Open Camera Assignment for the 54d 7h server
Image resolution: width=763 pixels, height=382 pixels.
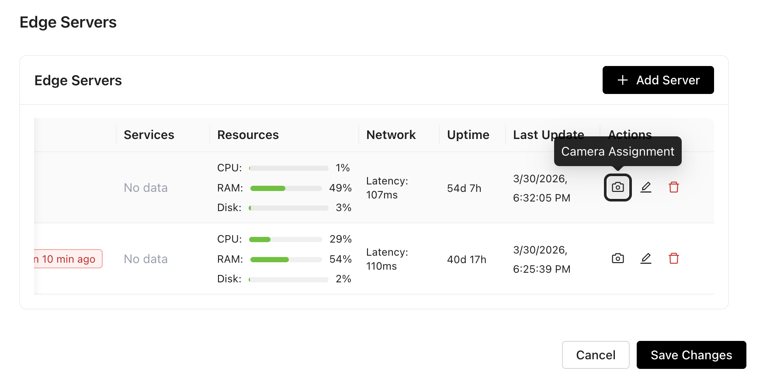tap(617, 188)
